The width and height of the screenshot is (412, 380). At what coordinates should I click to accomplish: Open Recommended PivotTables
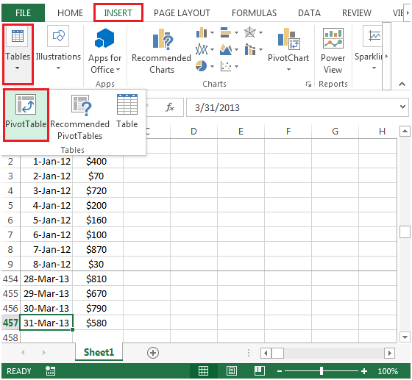[80, 117]
